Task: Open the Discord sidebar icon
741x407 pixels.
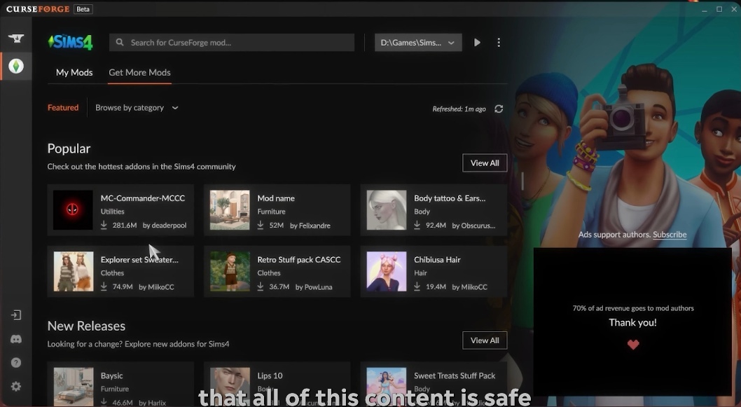Action: [15, 339]
